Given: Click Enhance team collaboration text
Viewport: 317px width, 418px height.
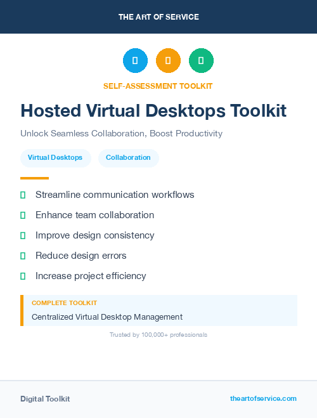Looking at the screenshot, I should [x=95, y=215].
